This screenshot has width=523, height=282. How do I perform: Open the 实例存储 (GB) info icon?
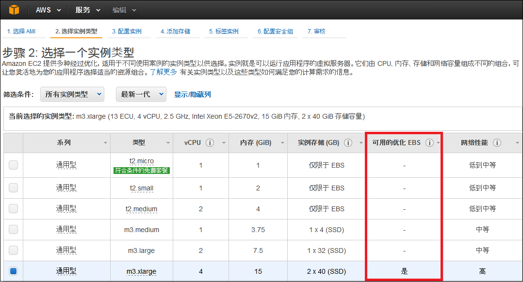(x=348, y=143)
